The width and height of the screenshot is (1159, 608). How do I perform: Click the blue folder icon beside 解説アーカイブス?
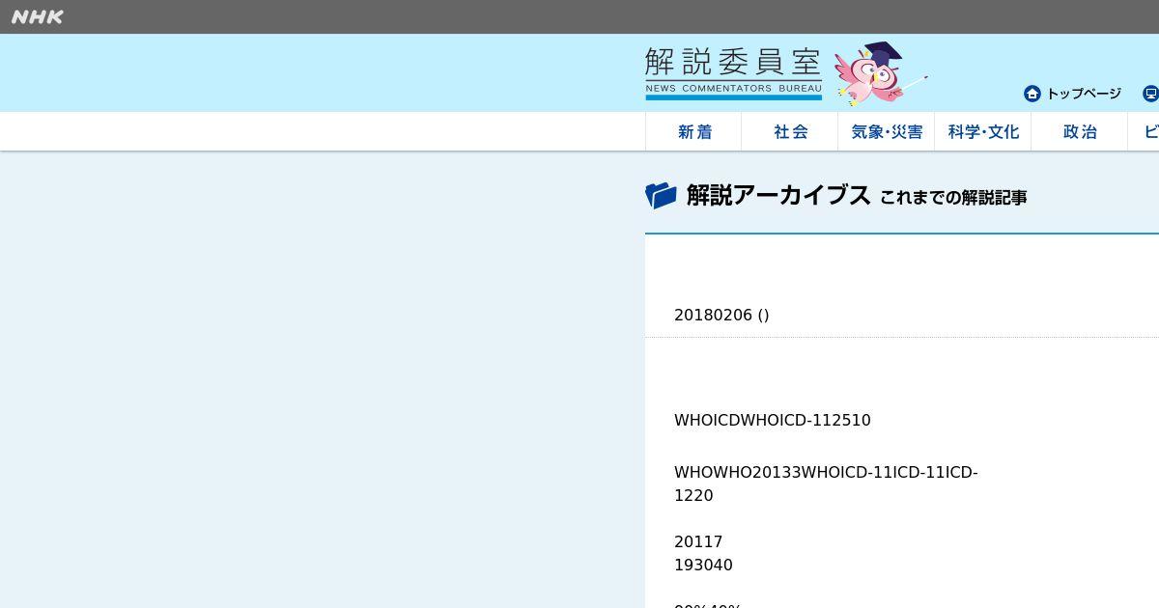pos(661,196)
